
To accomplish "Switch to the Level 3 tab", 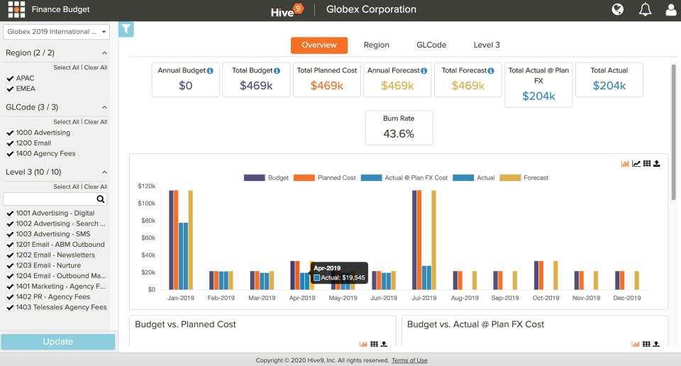I will (x=487, y=45).
